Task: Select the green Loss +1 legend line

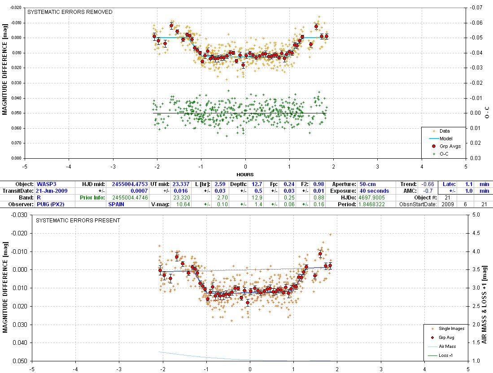Action: [x=432, y=356]
